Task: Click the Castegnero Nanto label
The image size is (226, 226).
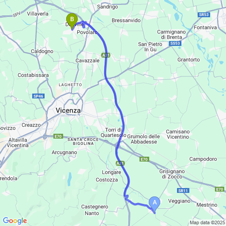Action: (x=94, y=210)
